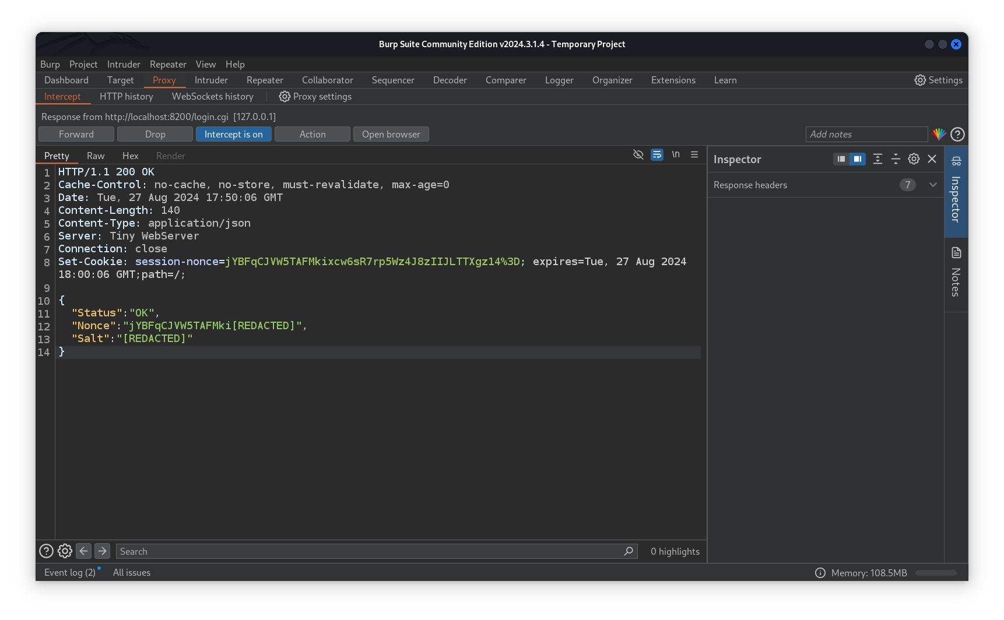Toggle hide non-printable characters eye icon
The width and height of the screenshot is (1004, 620).
pyautogui.click(x=638, y=154)
